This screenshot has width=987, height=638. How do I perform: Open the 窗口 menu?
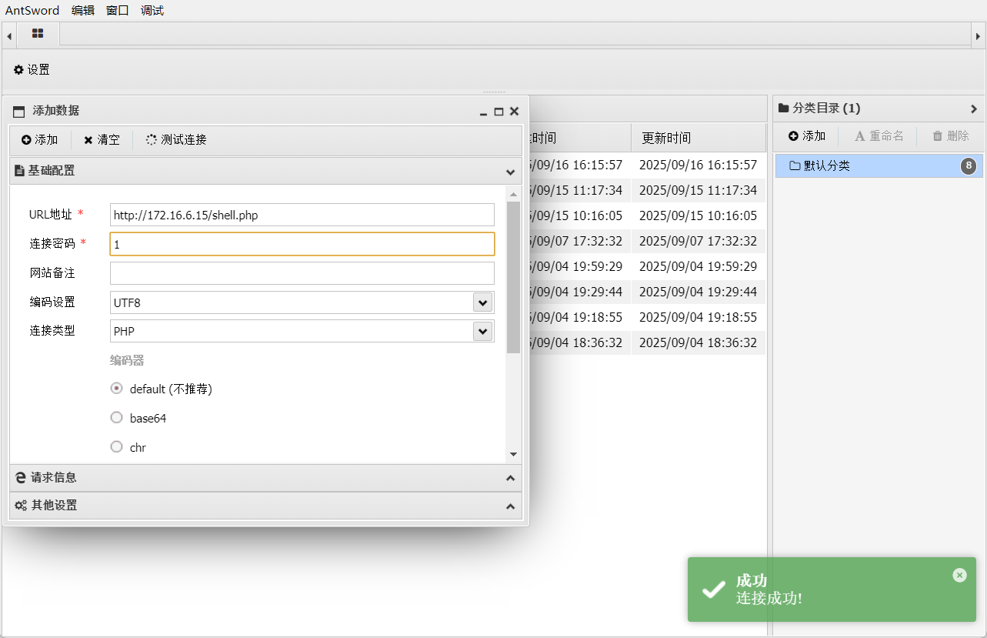[118, 11]
